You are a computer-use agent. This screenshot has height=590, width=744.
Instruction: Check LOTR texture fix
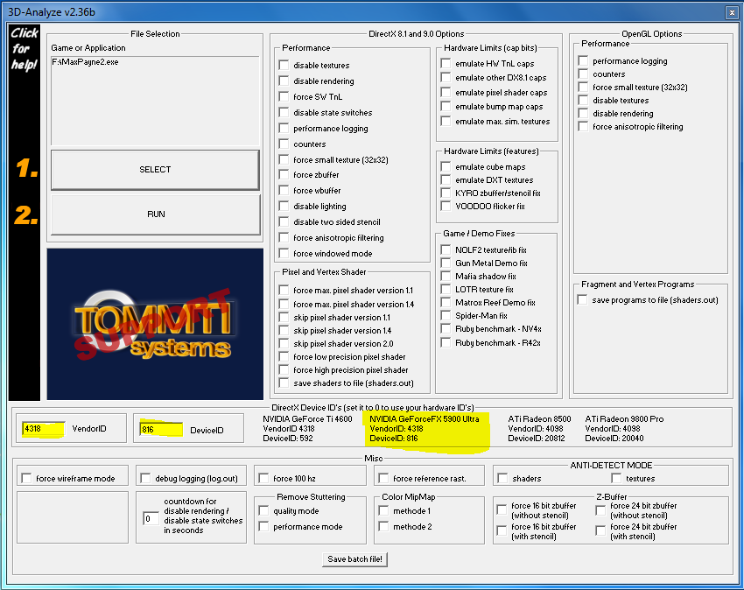pos(446,289)
